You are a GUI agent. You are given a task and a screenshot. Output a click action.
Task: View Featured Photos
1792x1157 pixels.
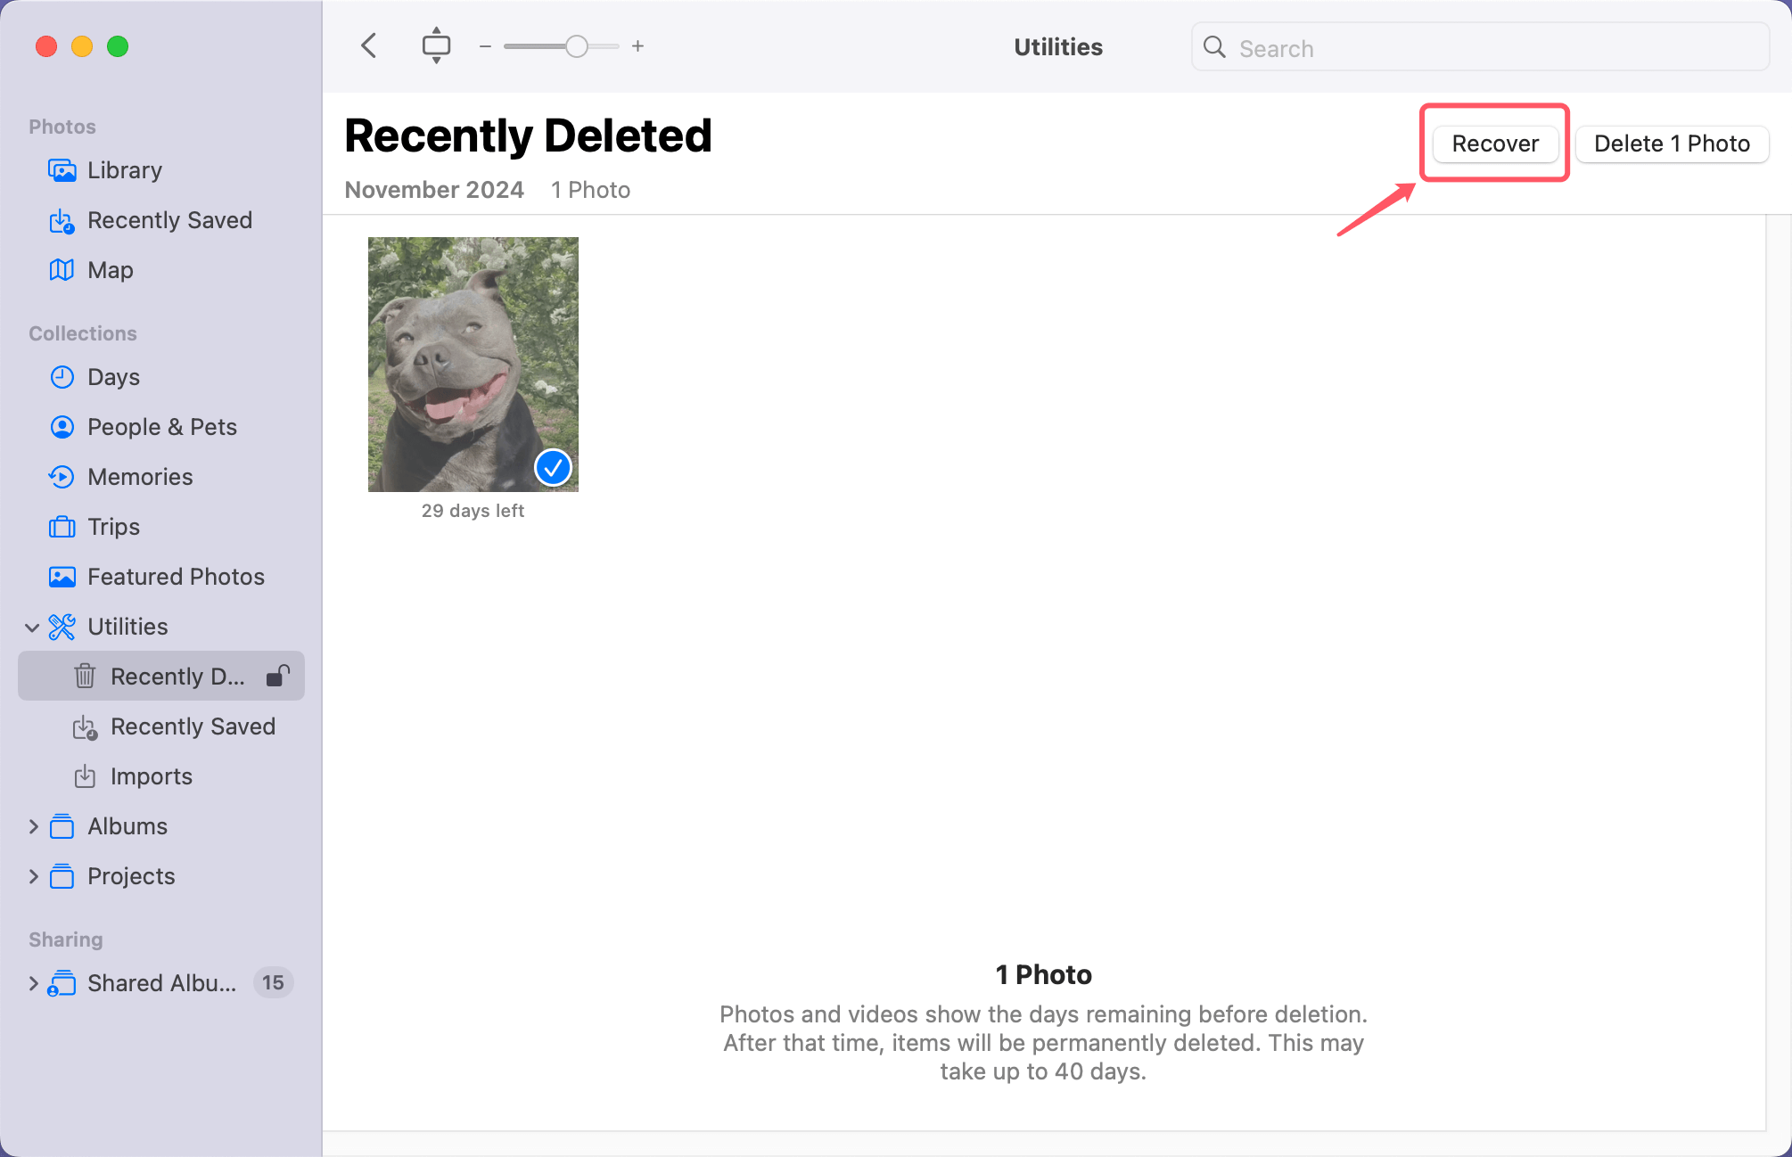point(175,576)
